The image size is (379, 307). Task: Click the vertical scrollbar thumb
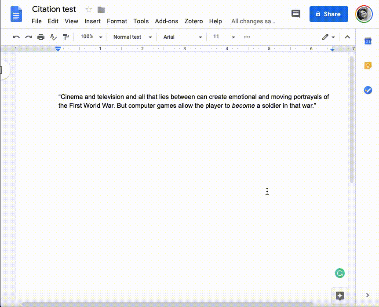coord(352,119)
